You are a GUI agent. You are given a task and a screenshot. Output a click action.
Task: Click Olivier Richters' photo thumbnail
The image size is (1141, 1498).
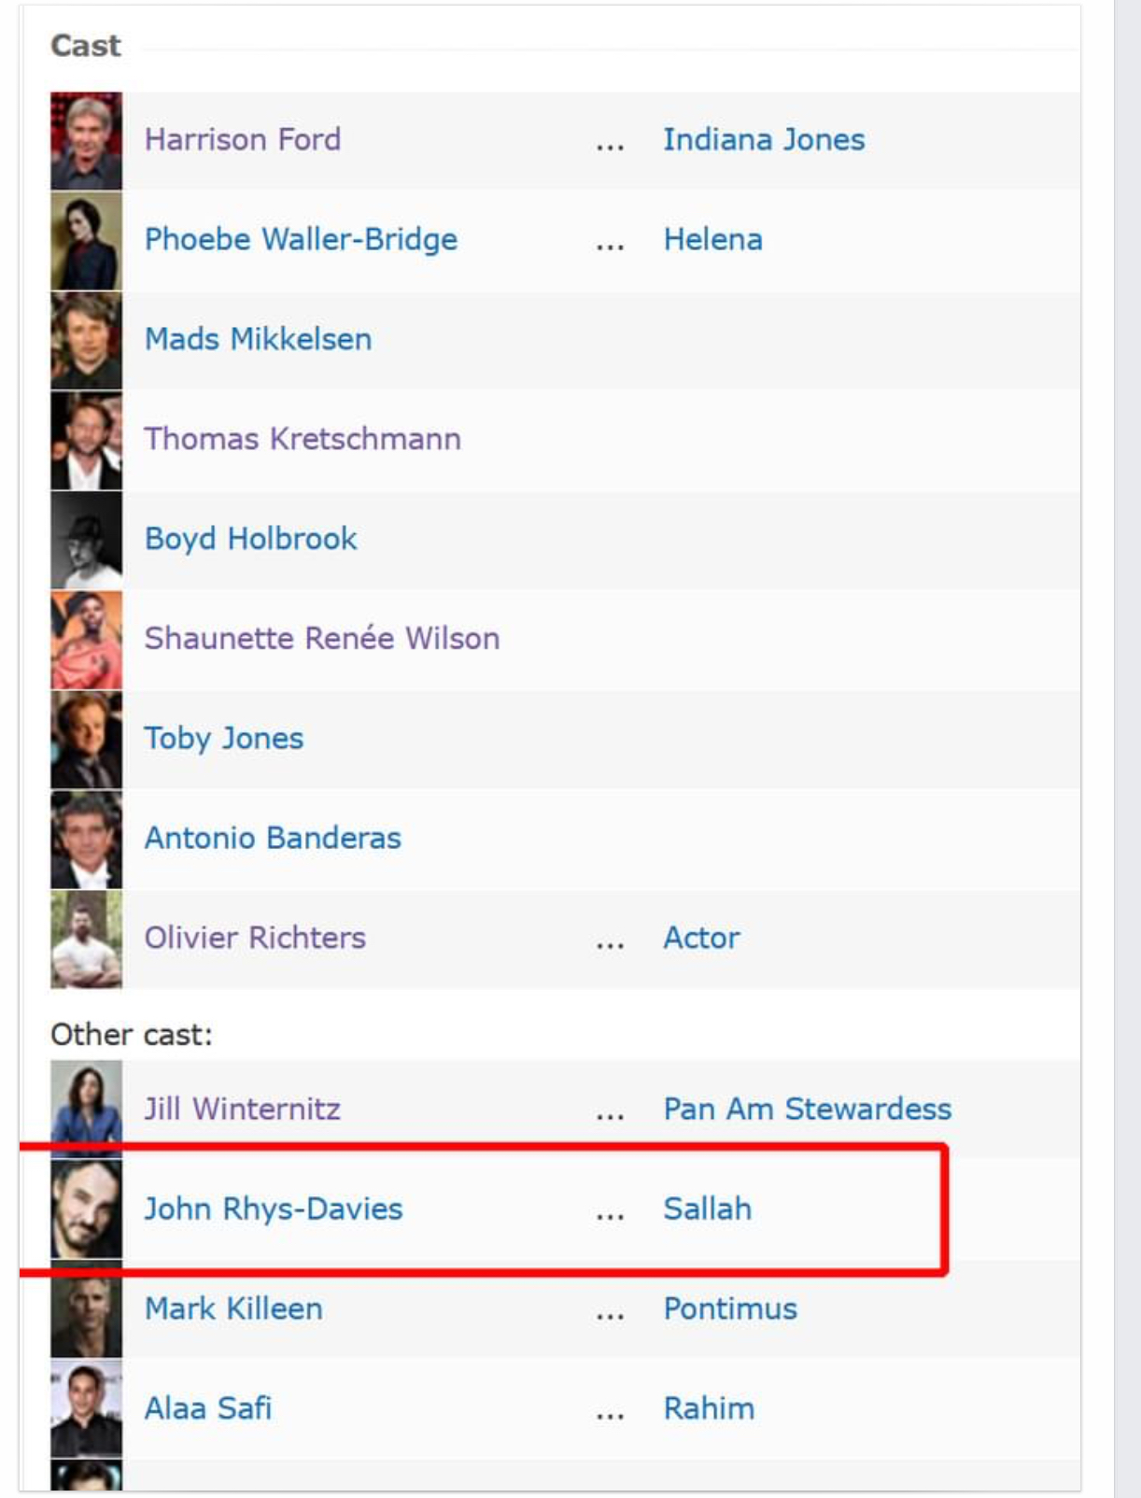86,939
